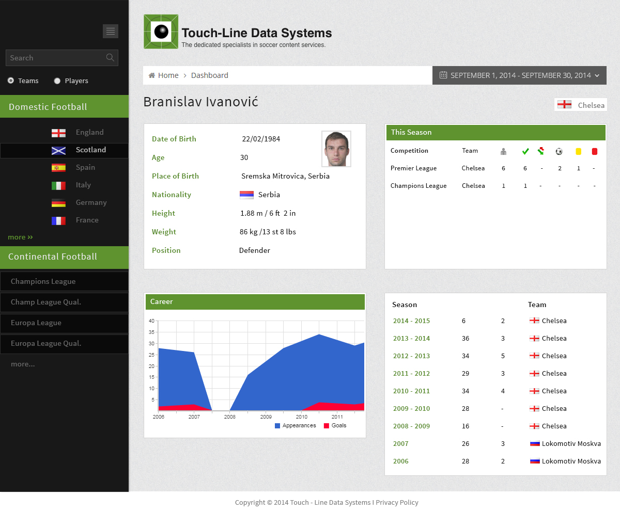Click the Serbia flag beside Nationality
This screenshot has width=620, height=512.
pos(246,195)
